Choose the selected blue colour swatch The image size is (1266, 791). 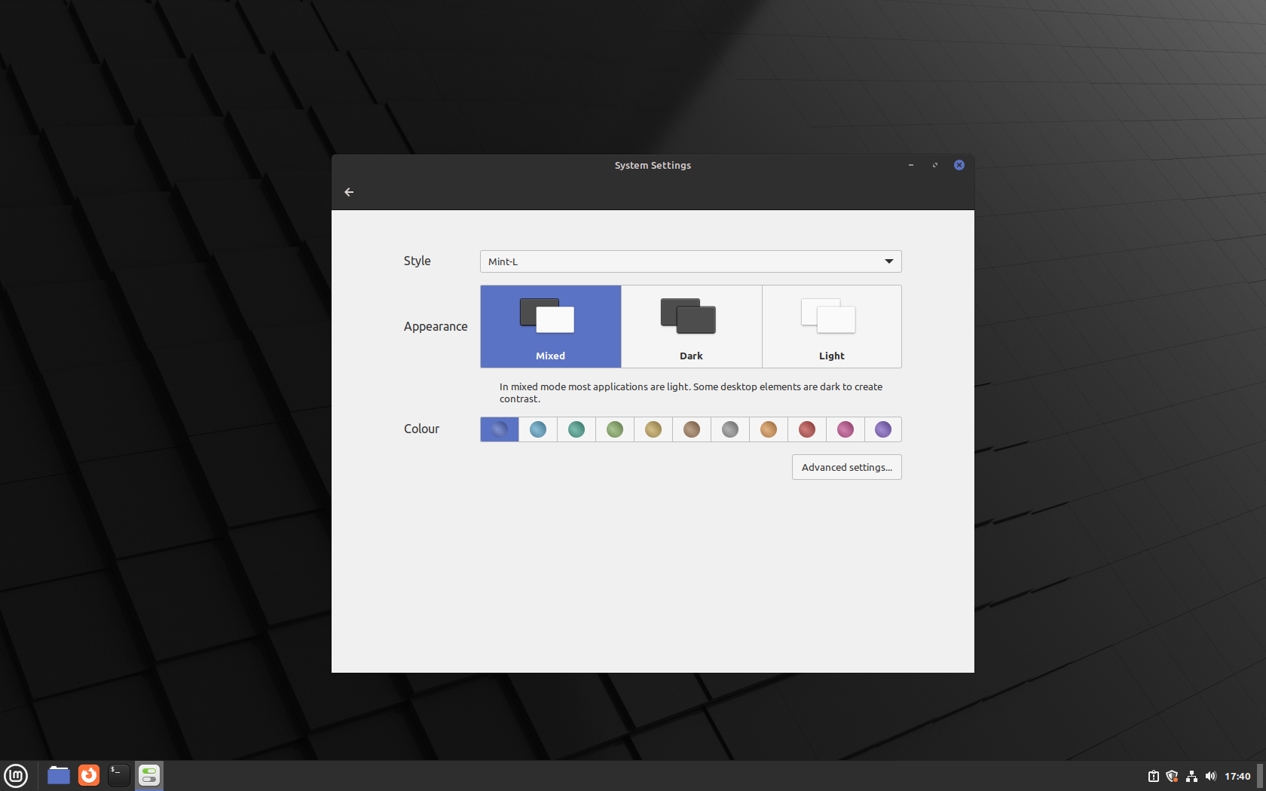[x=500, y=429]
